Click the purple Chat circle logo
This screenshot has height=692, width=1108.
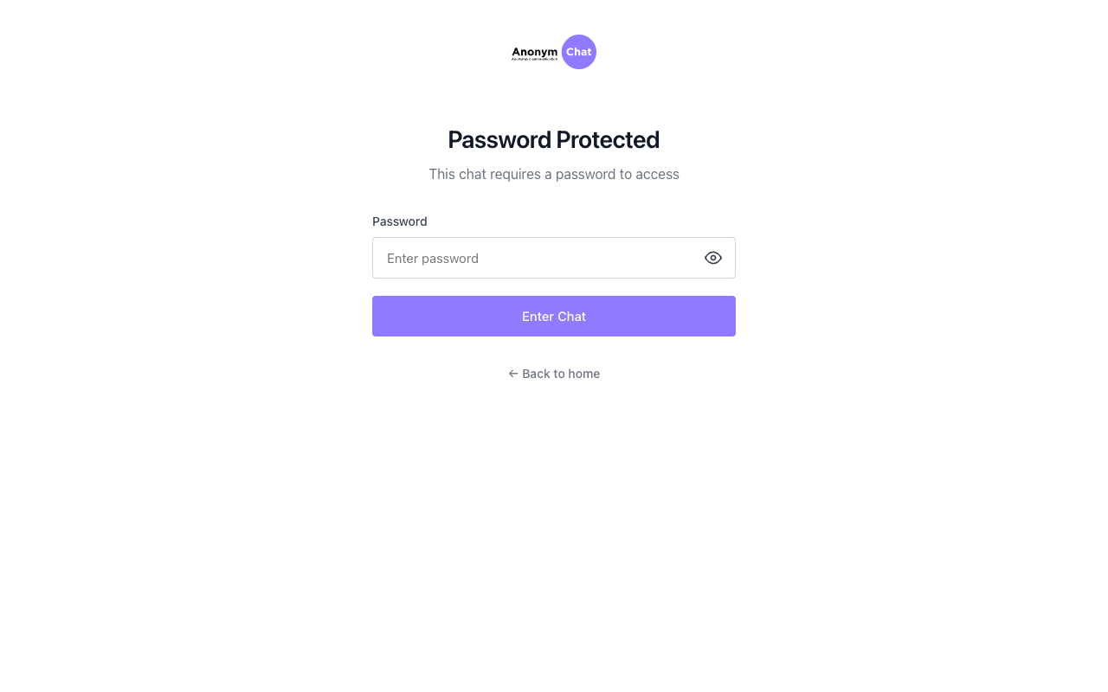pos(578,52)
